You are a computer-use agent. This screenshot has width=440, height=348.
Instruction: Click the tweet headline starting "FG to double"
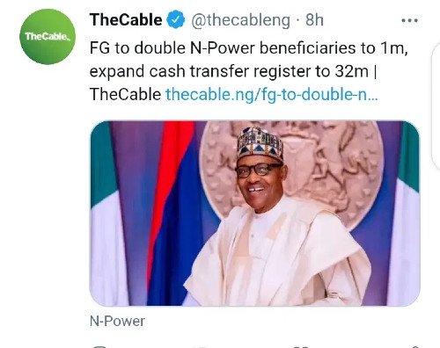248,48
